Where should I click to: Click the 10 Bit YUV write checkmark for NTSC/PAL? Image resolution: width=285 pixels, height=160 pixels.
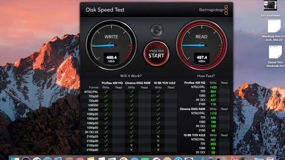pyautogui.click(x=158, y=92)
